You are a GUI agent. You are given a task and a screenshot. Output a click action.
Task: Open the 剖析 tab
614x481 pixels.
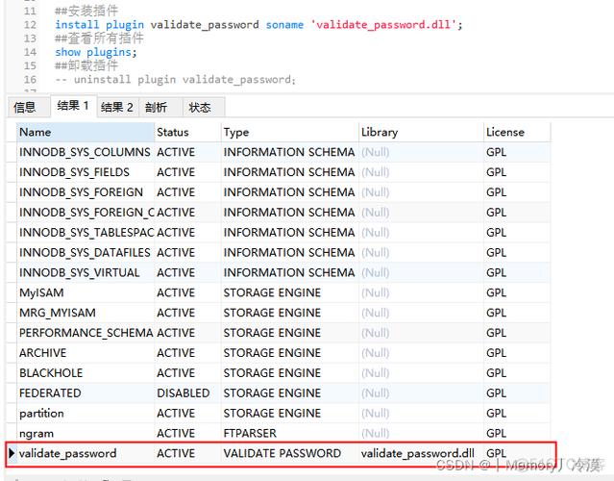(160, 107)
